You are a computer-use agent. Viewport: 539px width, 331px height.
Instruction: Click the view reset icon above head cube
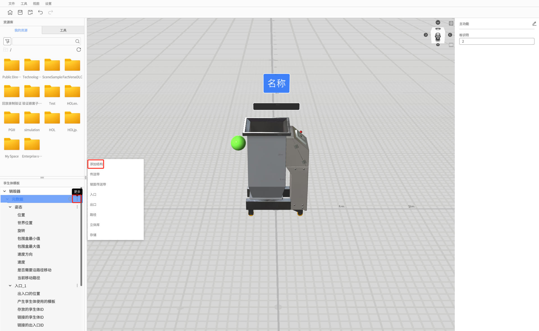(x=451, y=23)
